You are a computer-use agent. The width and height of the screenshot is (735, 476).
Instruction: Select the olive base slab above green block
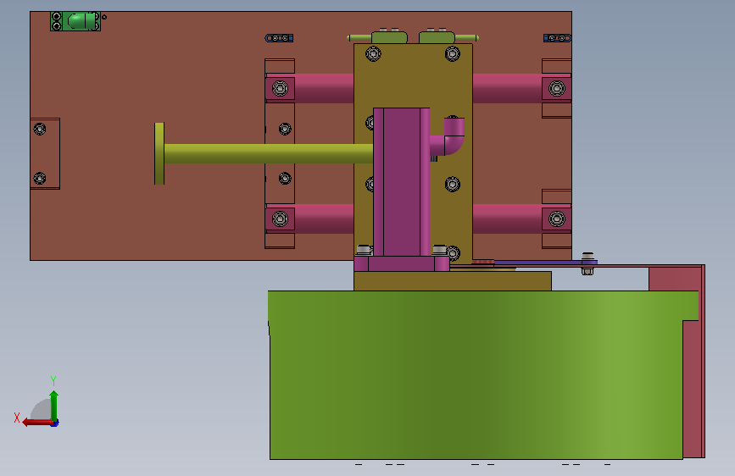453,281
